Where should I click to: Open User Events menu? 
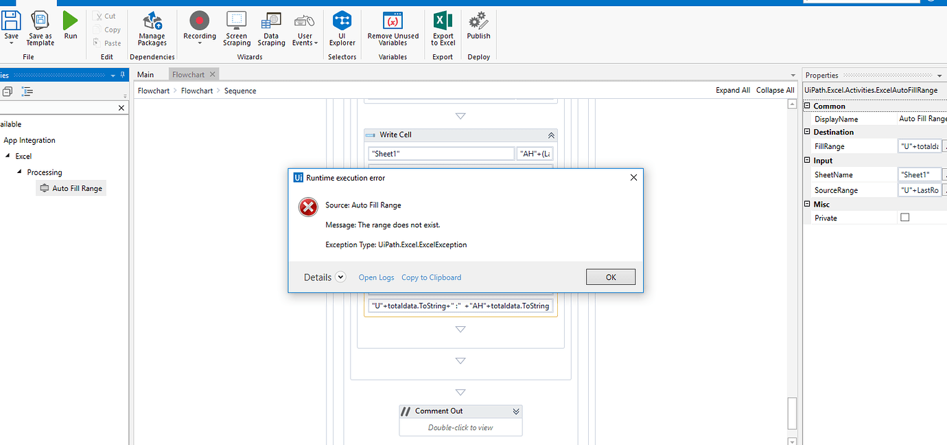tap(305, 29)
